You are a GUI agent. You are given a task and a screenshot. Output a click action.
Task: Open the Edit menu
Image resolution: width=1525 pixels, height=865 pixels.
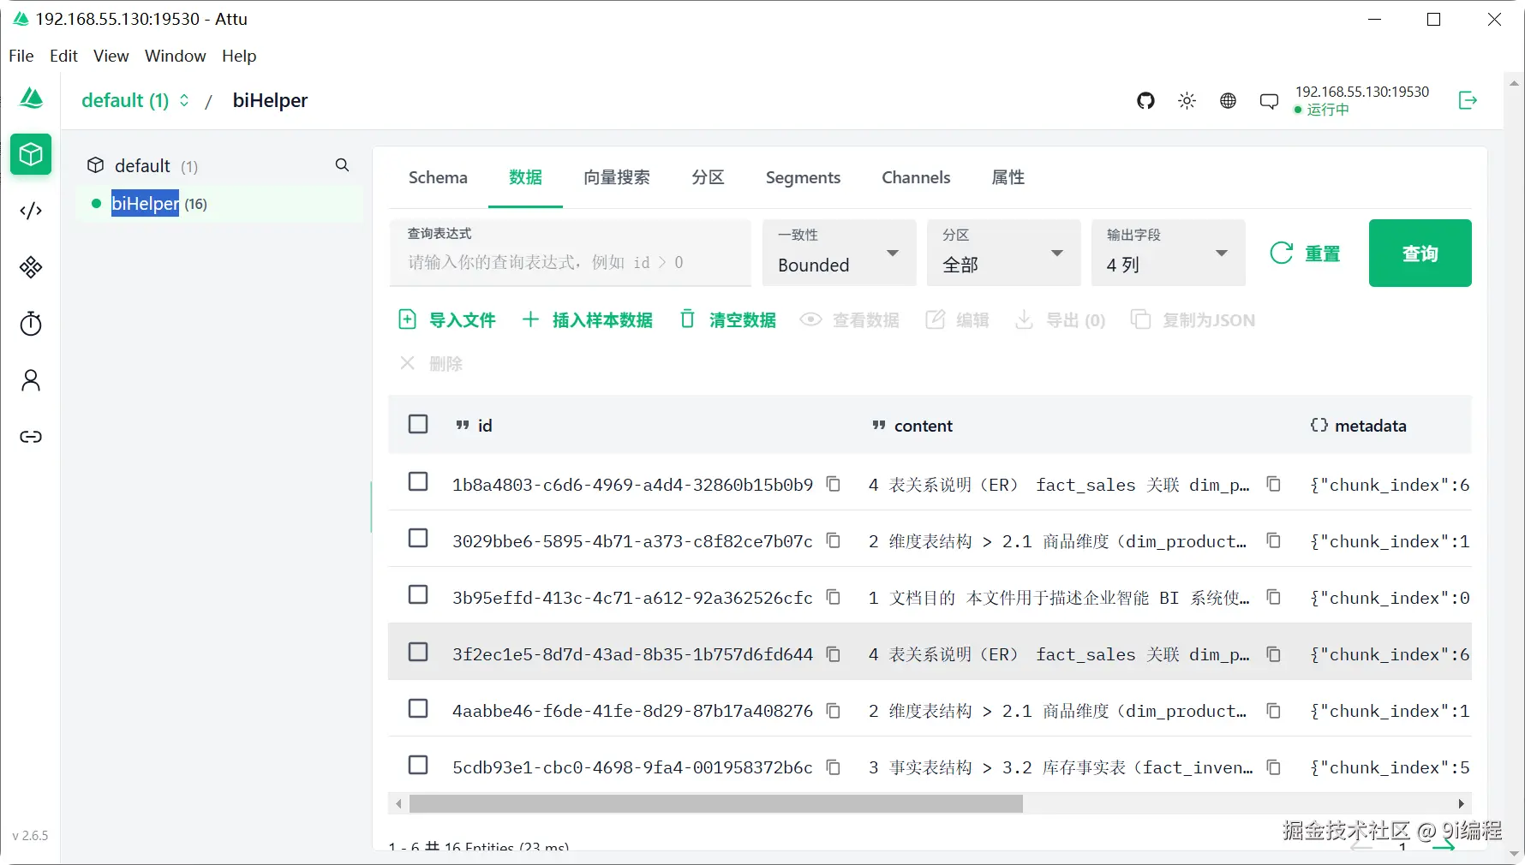pos(63,56)
